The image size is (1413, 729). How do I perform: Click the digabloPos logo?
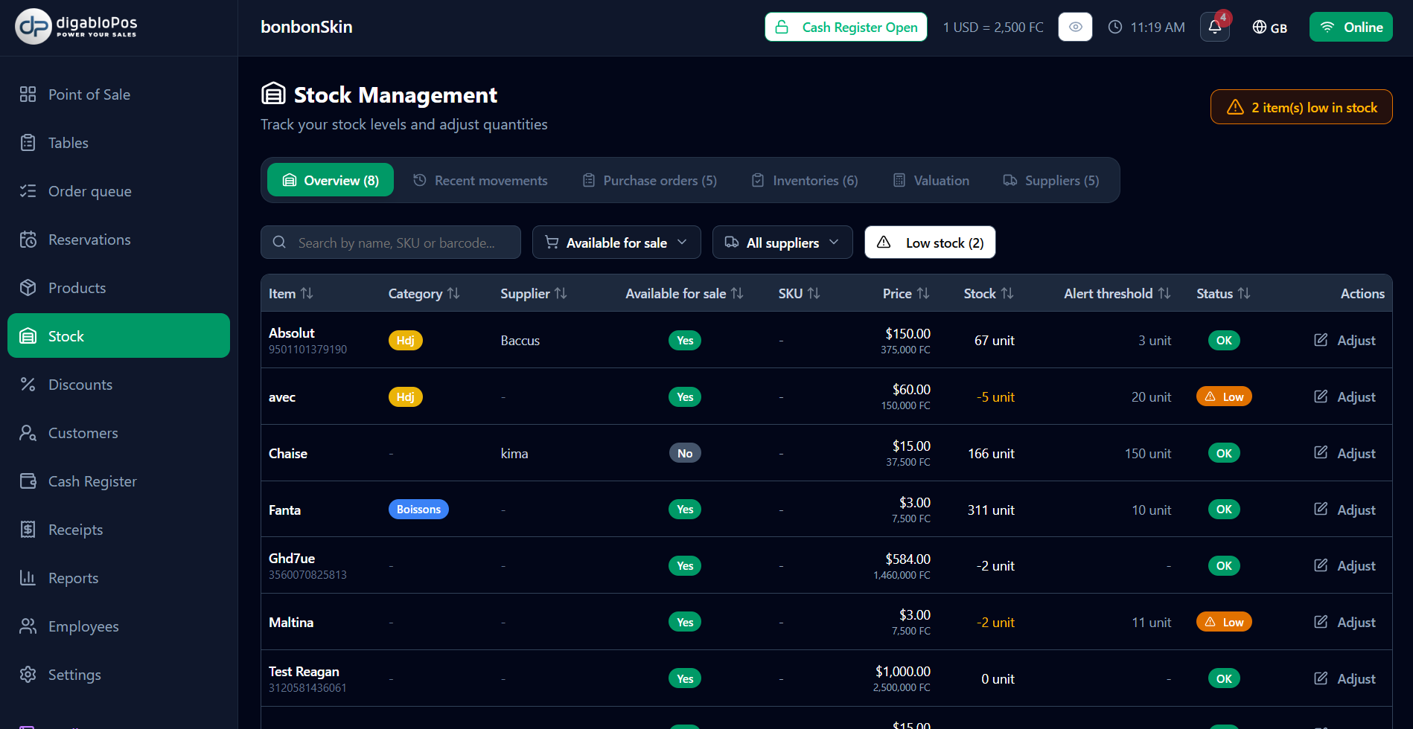click(x=76, y=27)
